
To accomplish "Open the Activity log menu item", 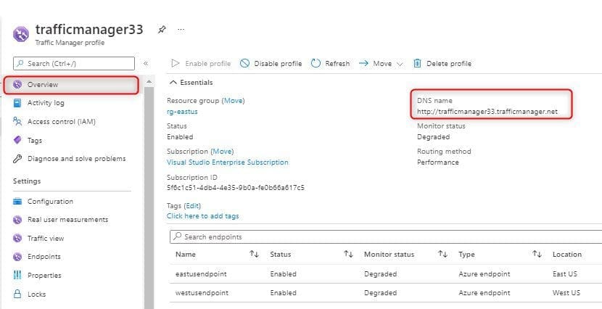I will (46, 103).
